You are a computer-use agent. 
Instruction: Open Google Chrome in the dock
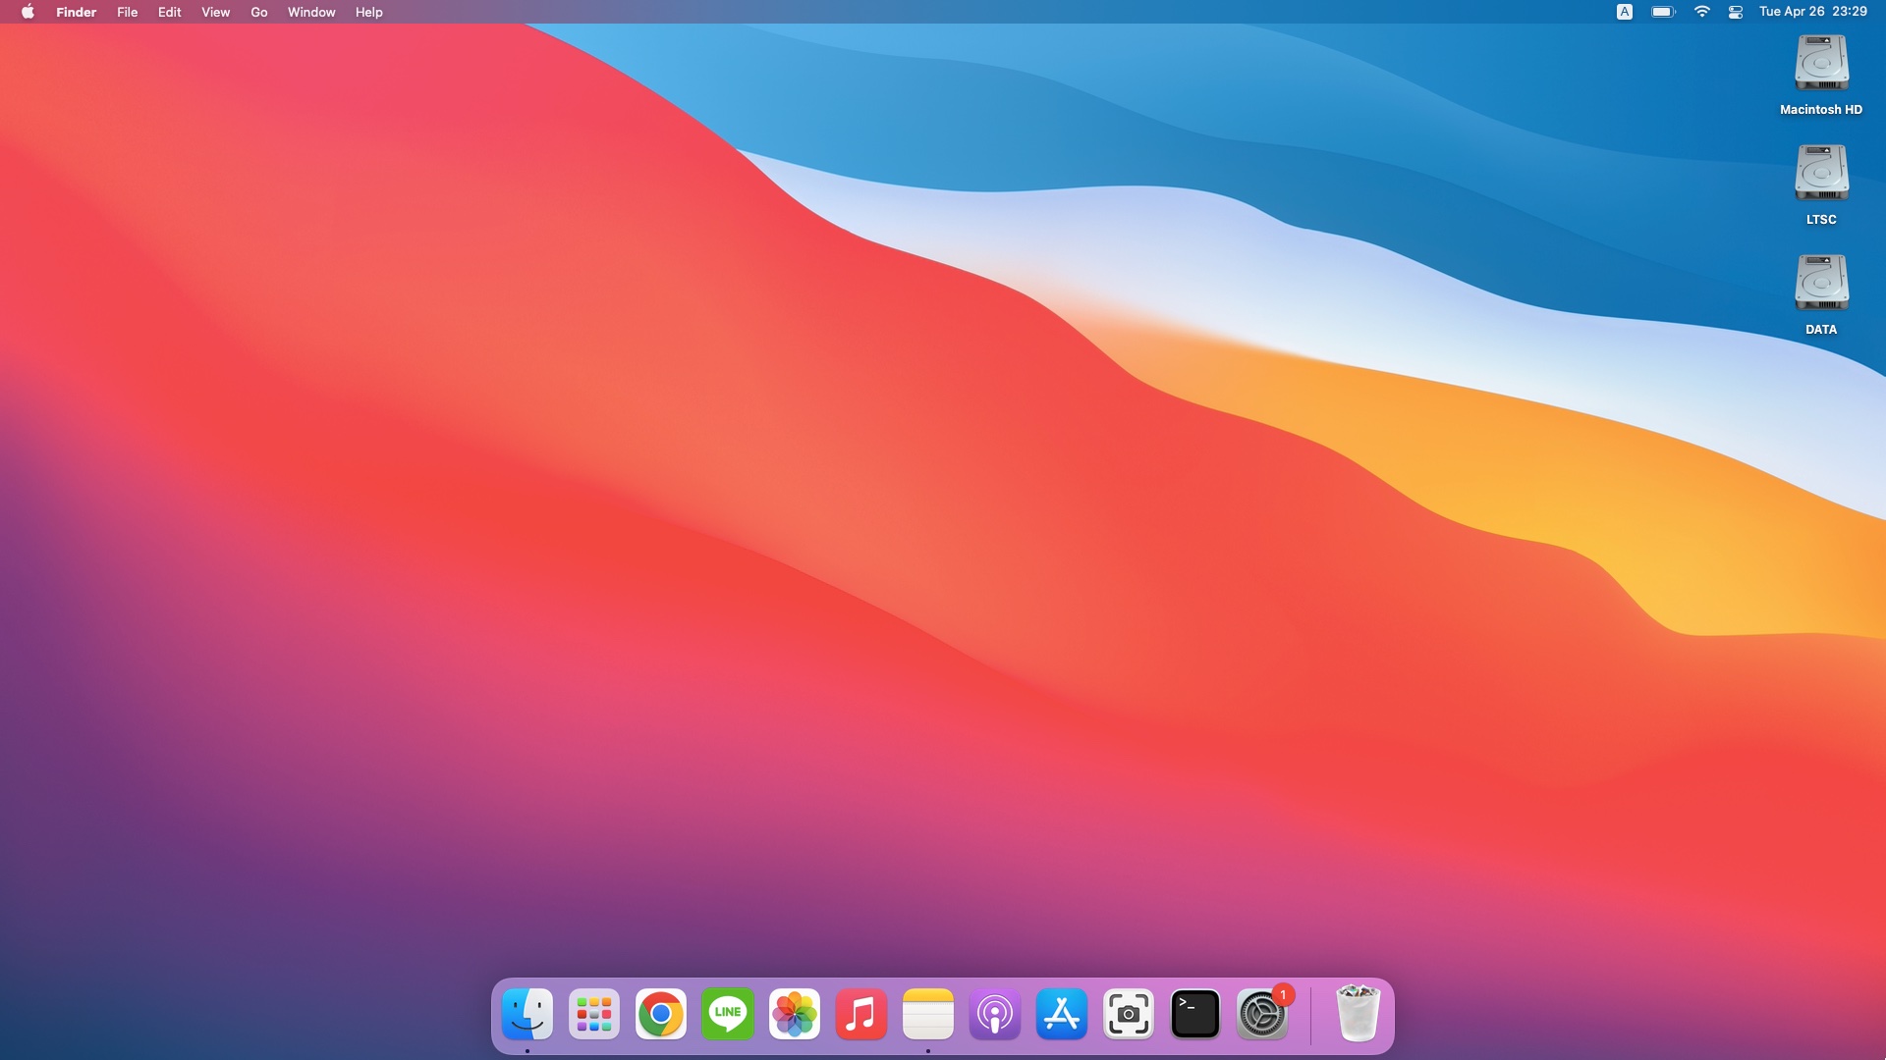pos(661,1014)
